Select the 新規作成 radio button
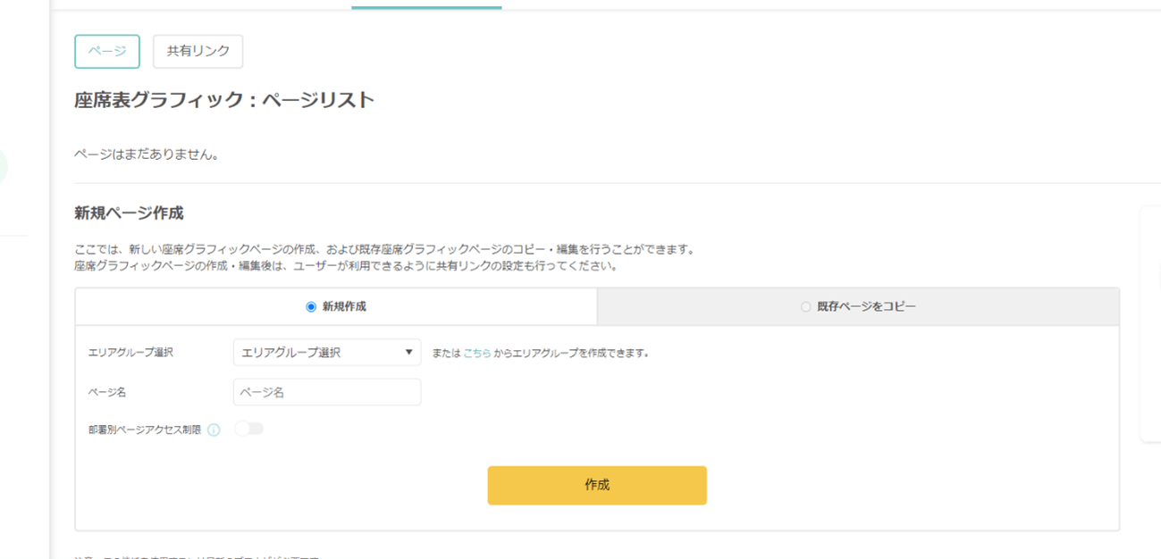1161x559 pixels. [x=311, y=306]
